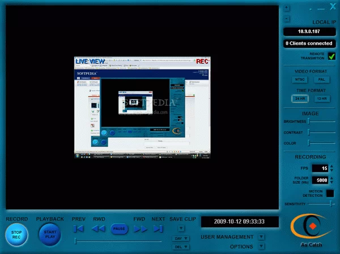
Task: Choose 12 HR time format
Action: click(x=322, y=98)
